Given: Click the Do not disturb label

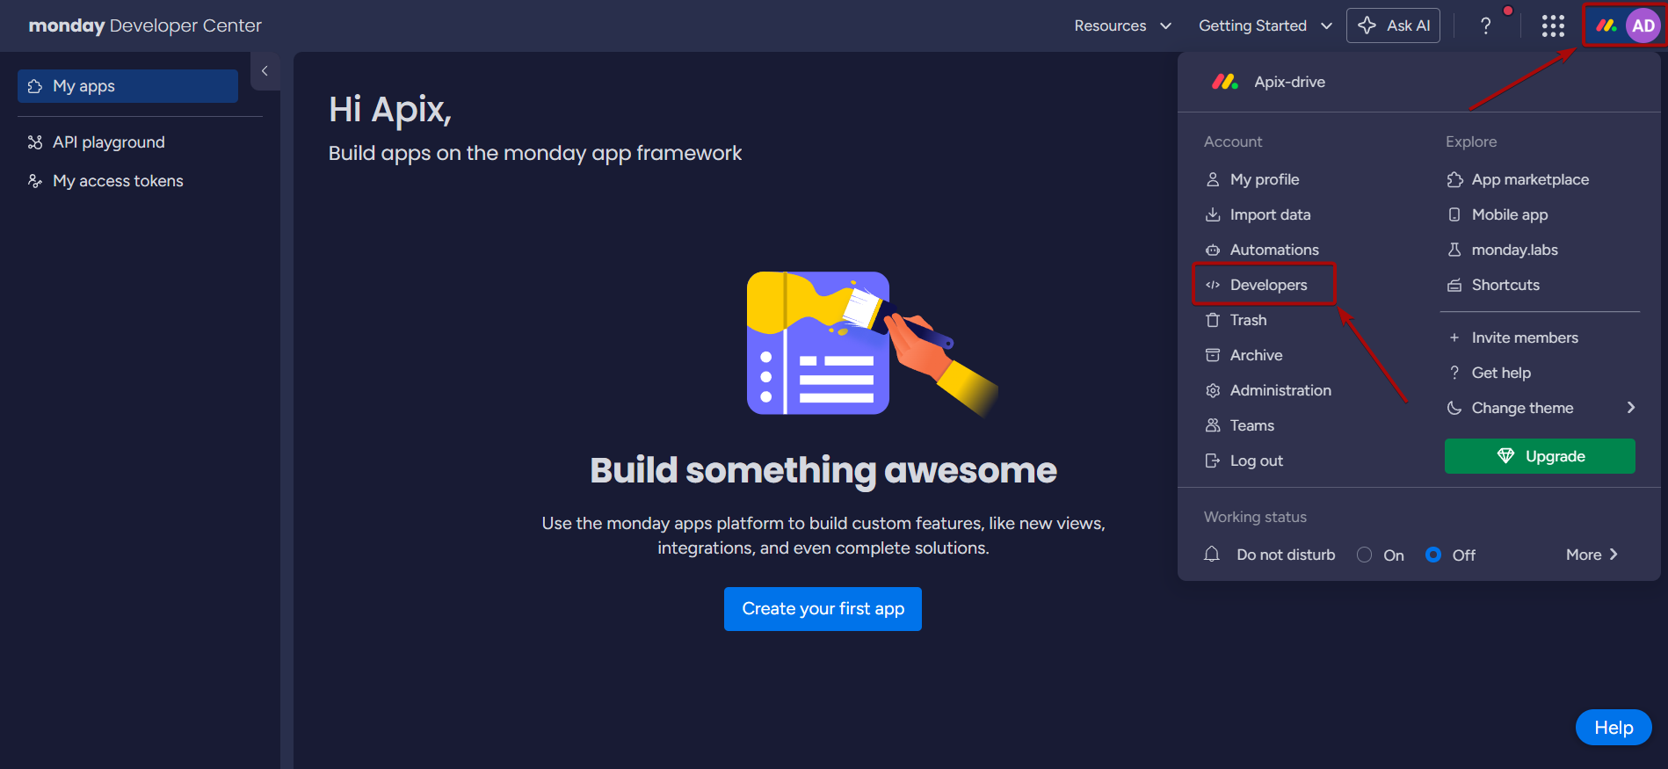Looking at the screenshot, I should pyautogui.click(x=1286, y=555).
